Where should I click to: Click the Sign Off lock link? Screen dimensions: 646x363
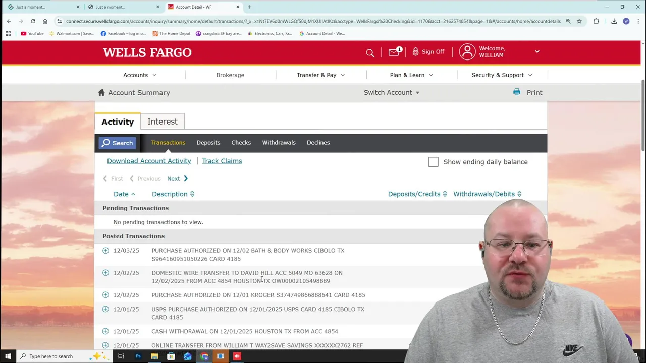pyautogui.click(x=428, y=52)
